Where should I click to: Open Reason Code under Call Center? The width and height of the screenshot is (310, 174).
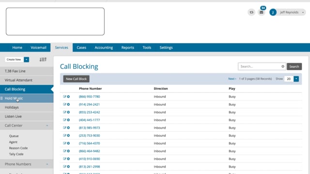[18, 148]
